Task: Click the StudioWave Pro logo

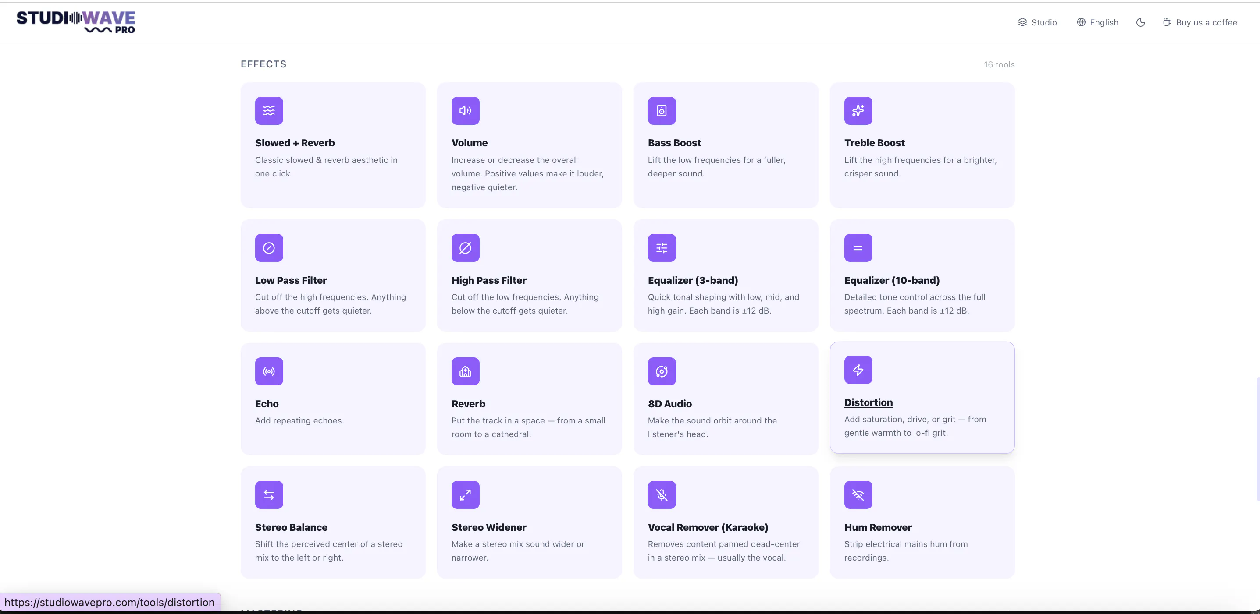Action: coord(75,22)
